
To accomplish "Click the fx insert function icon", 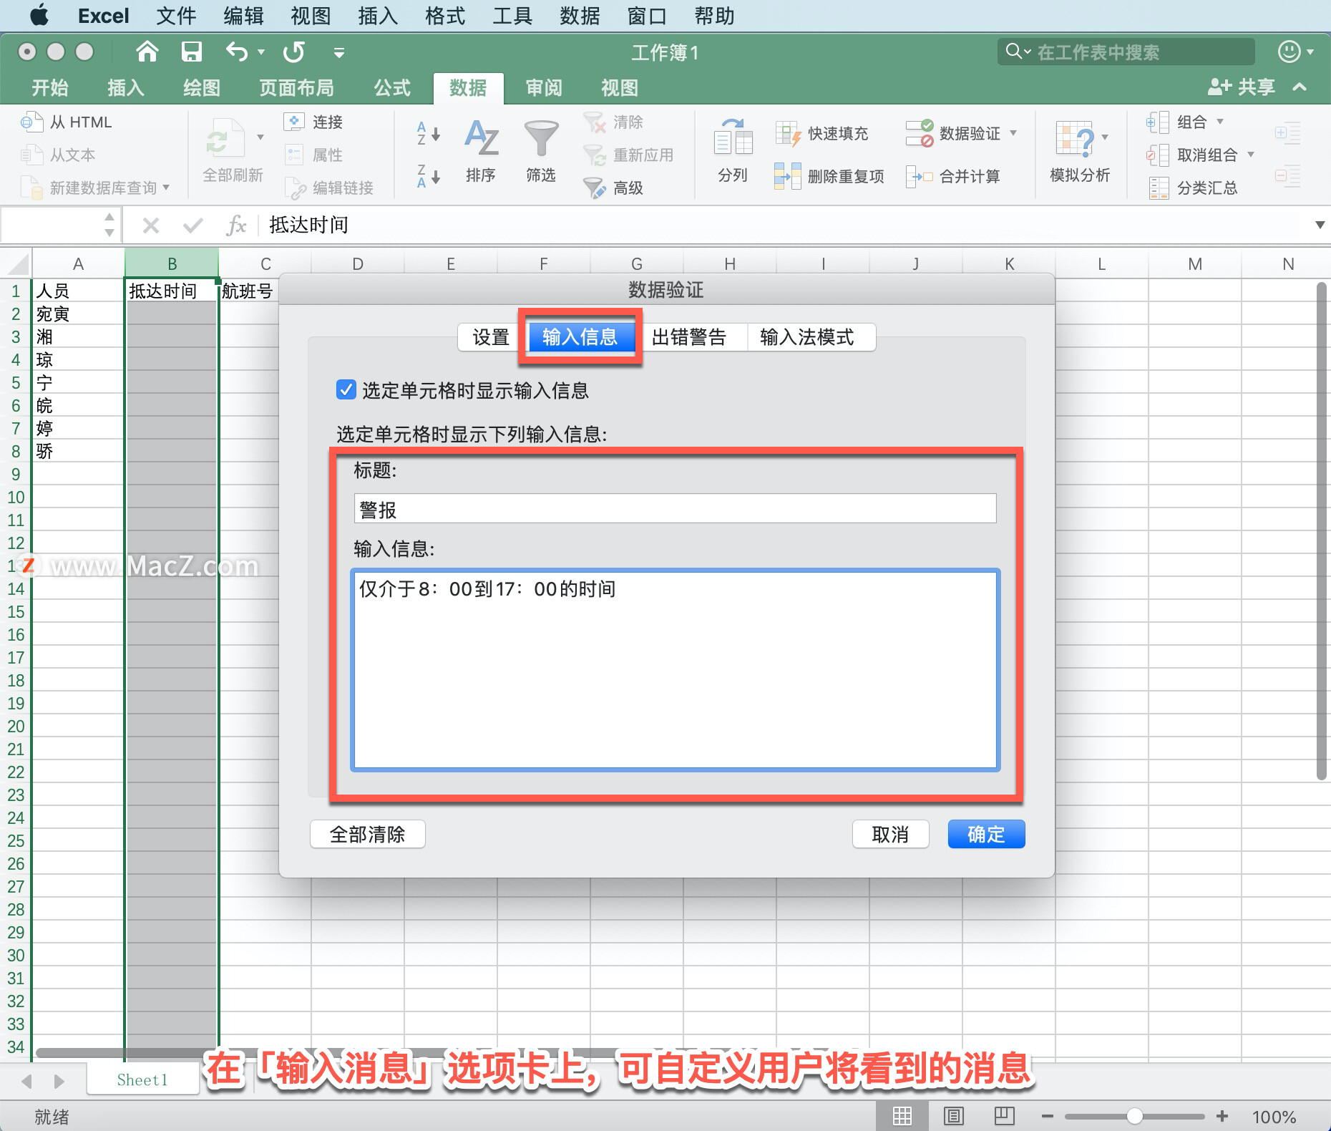I will coord(236,225).
